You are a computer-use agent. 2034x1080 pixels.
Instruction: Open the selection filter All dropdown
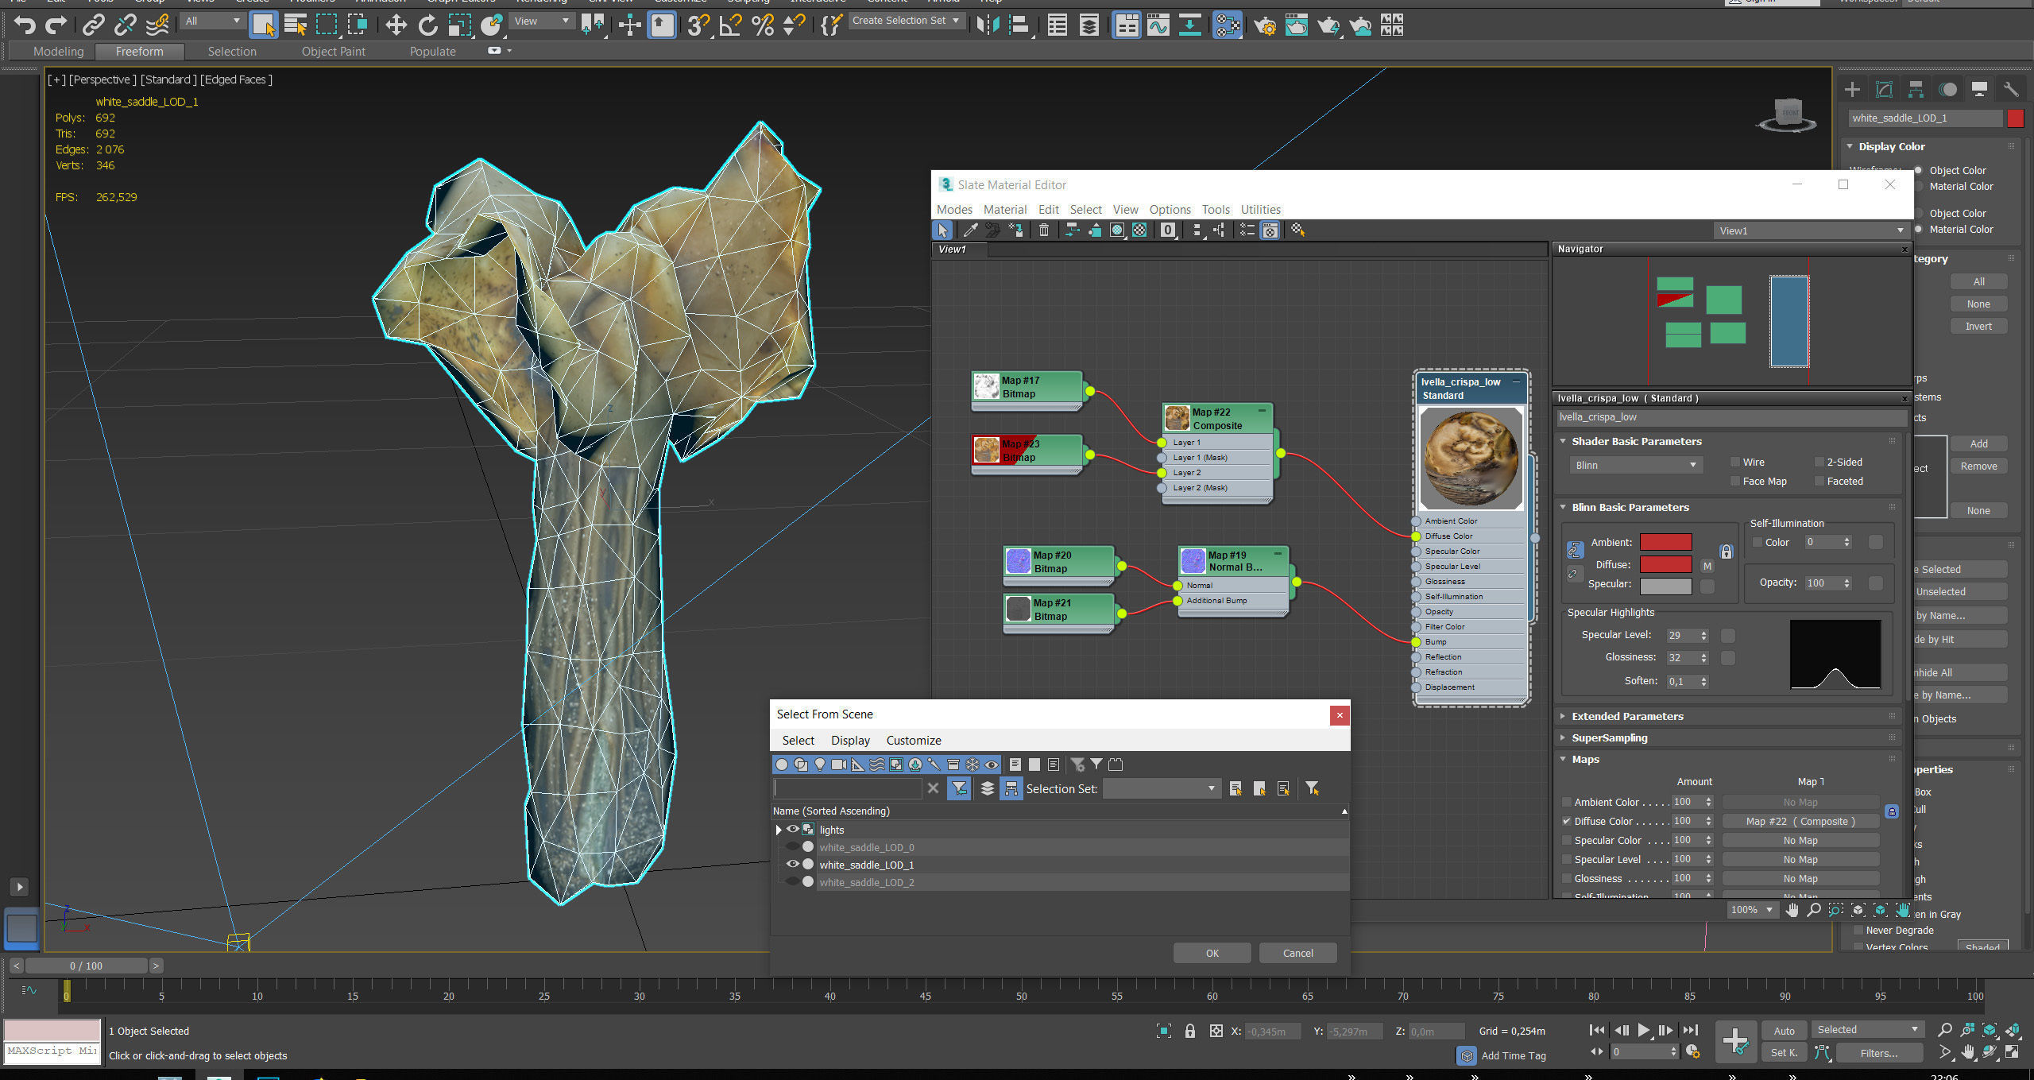pos(212,21)
